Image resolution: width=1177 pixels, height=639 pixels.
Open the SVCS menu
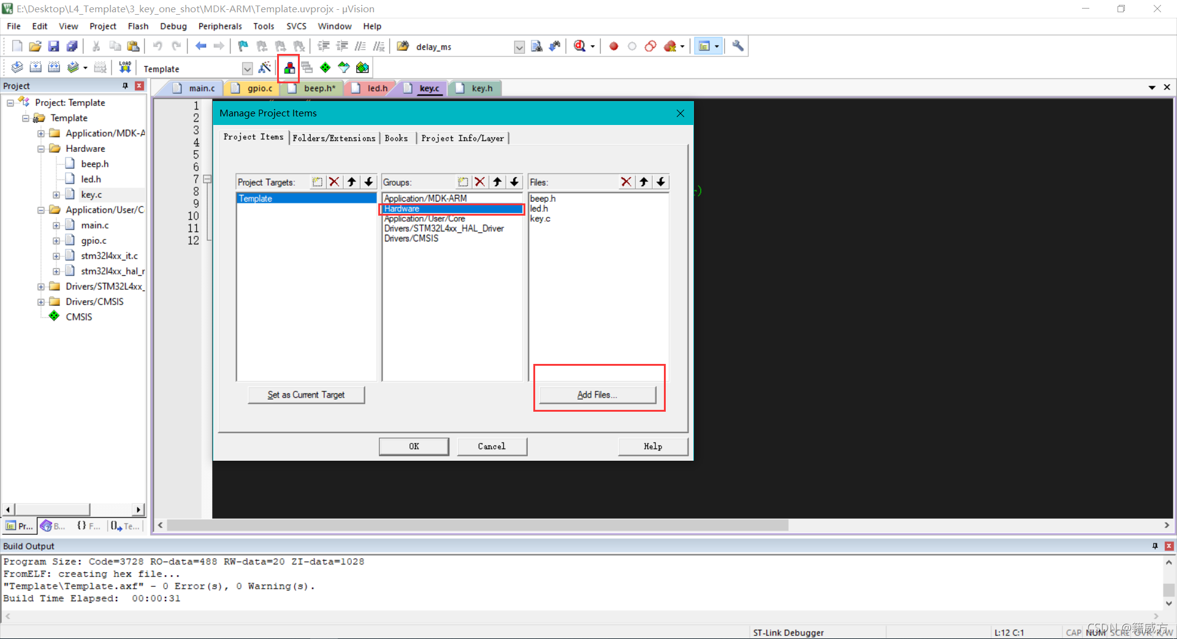pyautogui.click(x=296, y=26)
